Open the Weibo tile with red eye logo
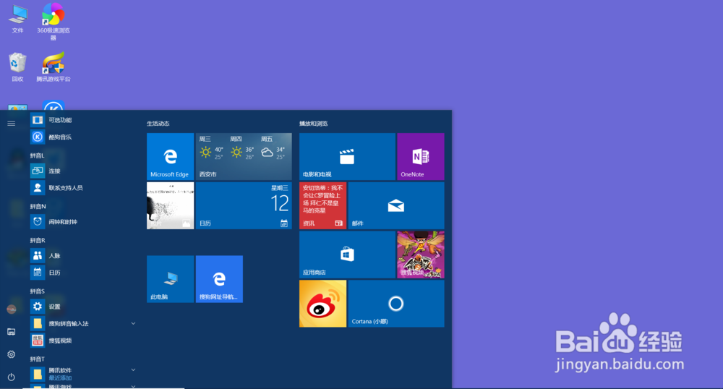This screenshot has height=389, width=723. [x=322, y=304]
